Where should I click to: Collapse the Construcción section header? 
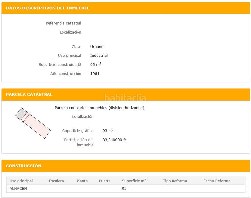[x=23, y=166]
